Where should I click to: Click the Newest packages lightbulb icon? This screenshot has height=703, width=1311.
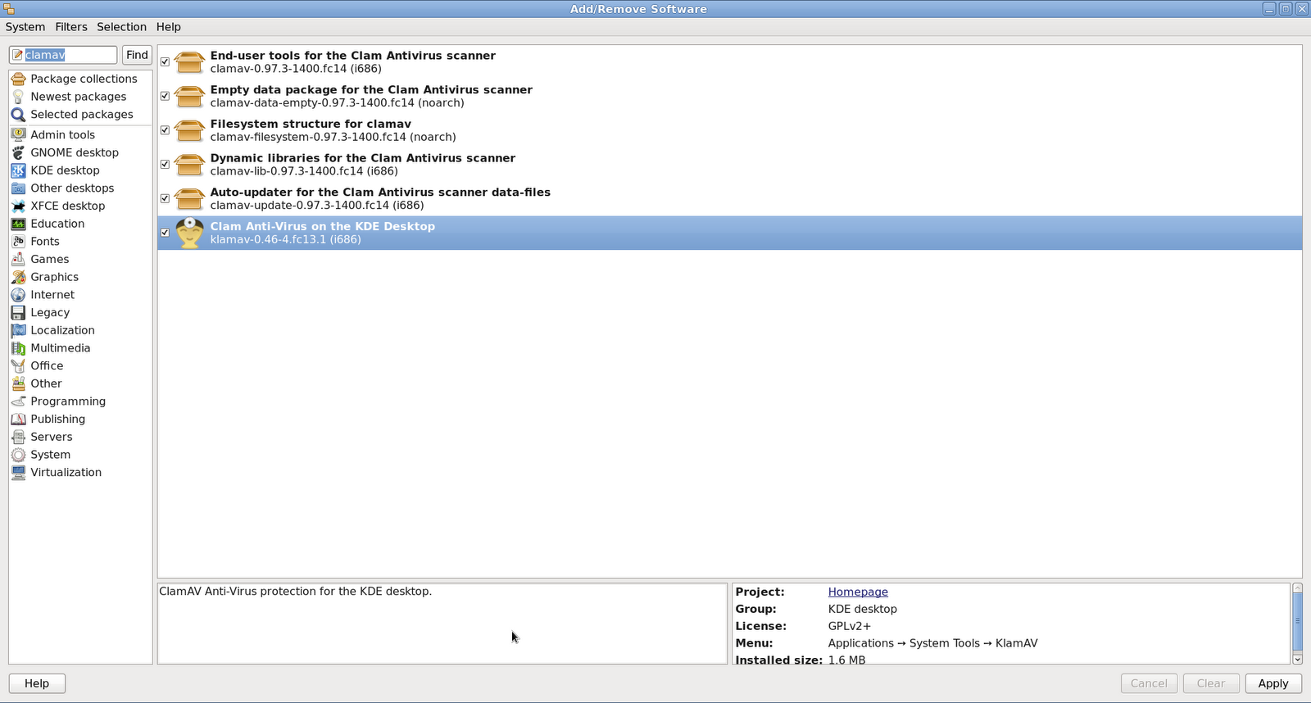pos(18,97)
